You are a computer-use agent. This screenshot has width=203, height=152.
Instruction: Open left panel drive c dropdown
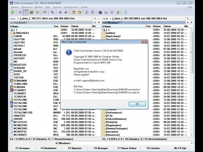pos(14,19)
